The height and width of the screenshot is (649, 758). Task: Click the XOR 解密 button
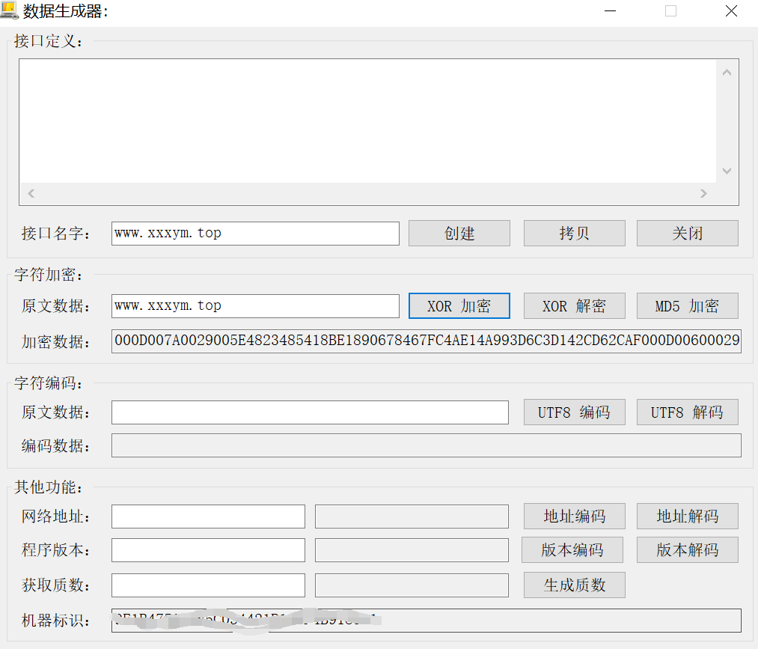click(575, 305)
